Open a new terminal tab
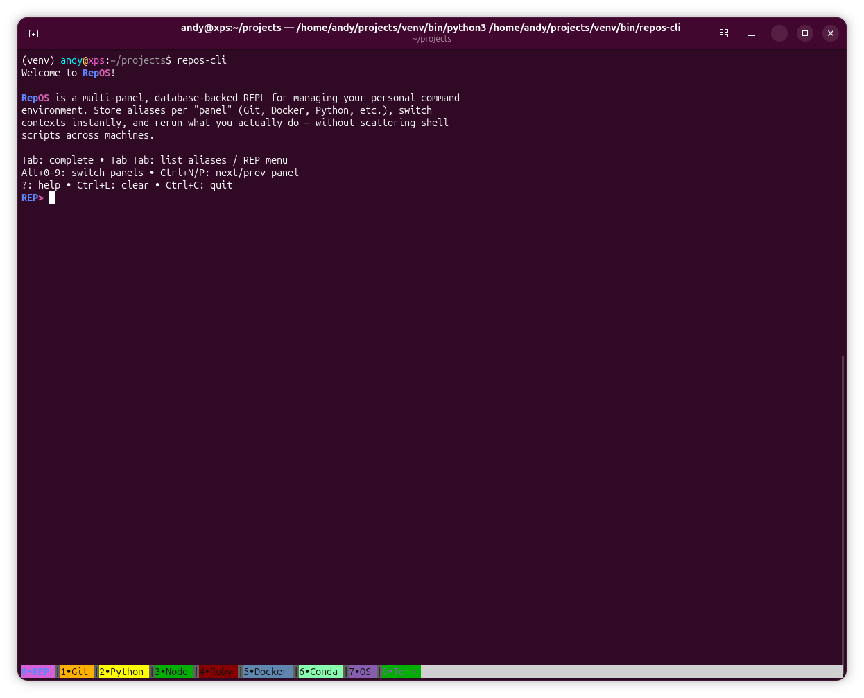864x698 pixels. pos(33,33)
